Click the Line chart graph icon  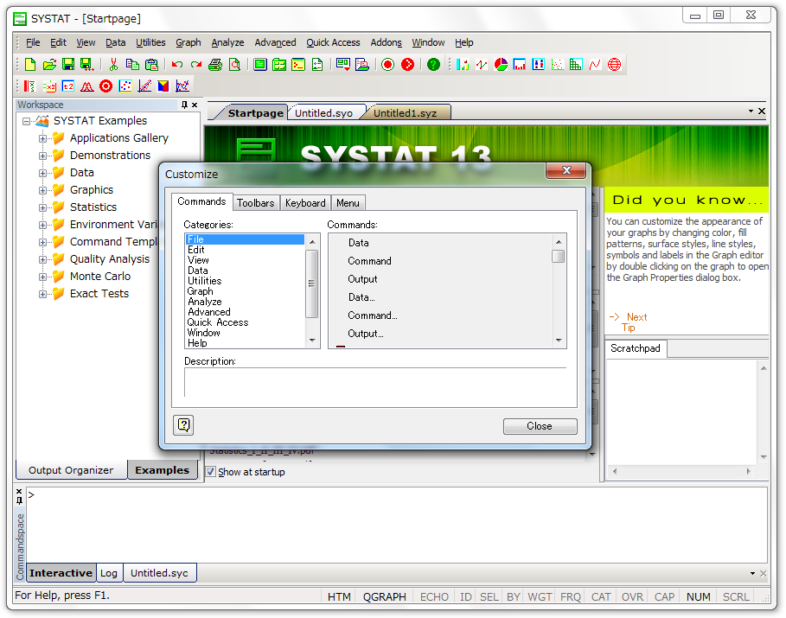(x=482, y=65)
